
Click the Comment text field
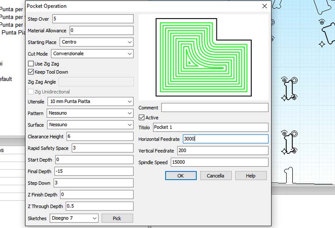[214, 107]
